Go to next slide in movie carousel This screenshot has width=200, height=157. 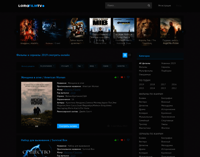click(x=183, y=32)
